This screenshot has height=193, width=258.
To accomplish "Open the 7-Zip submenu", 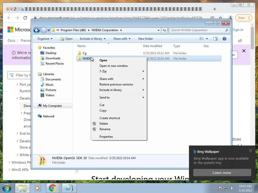I will (x=119, y=71).
